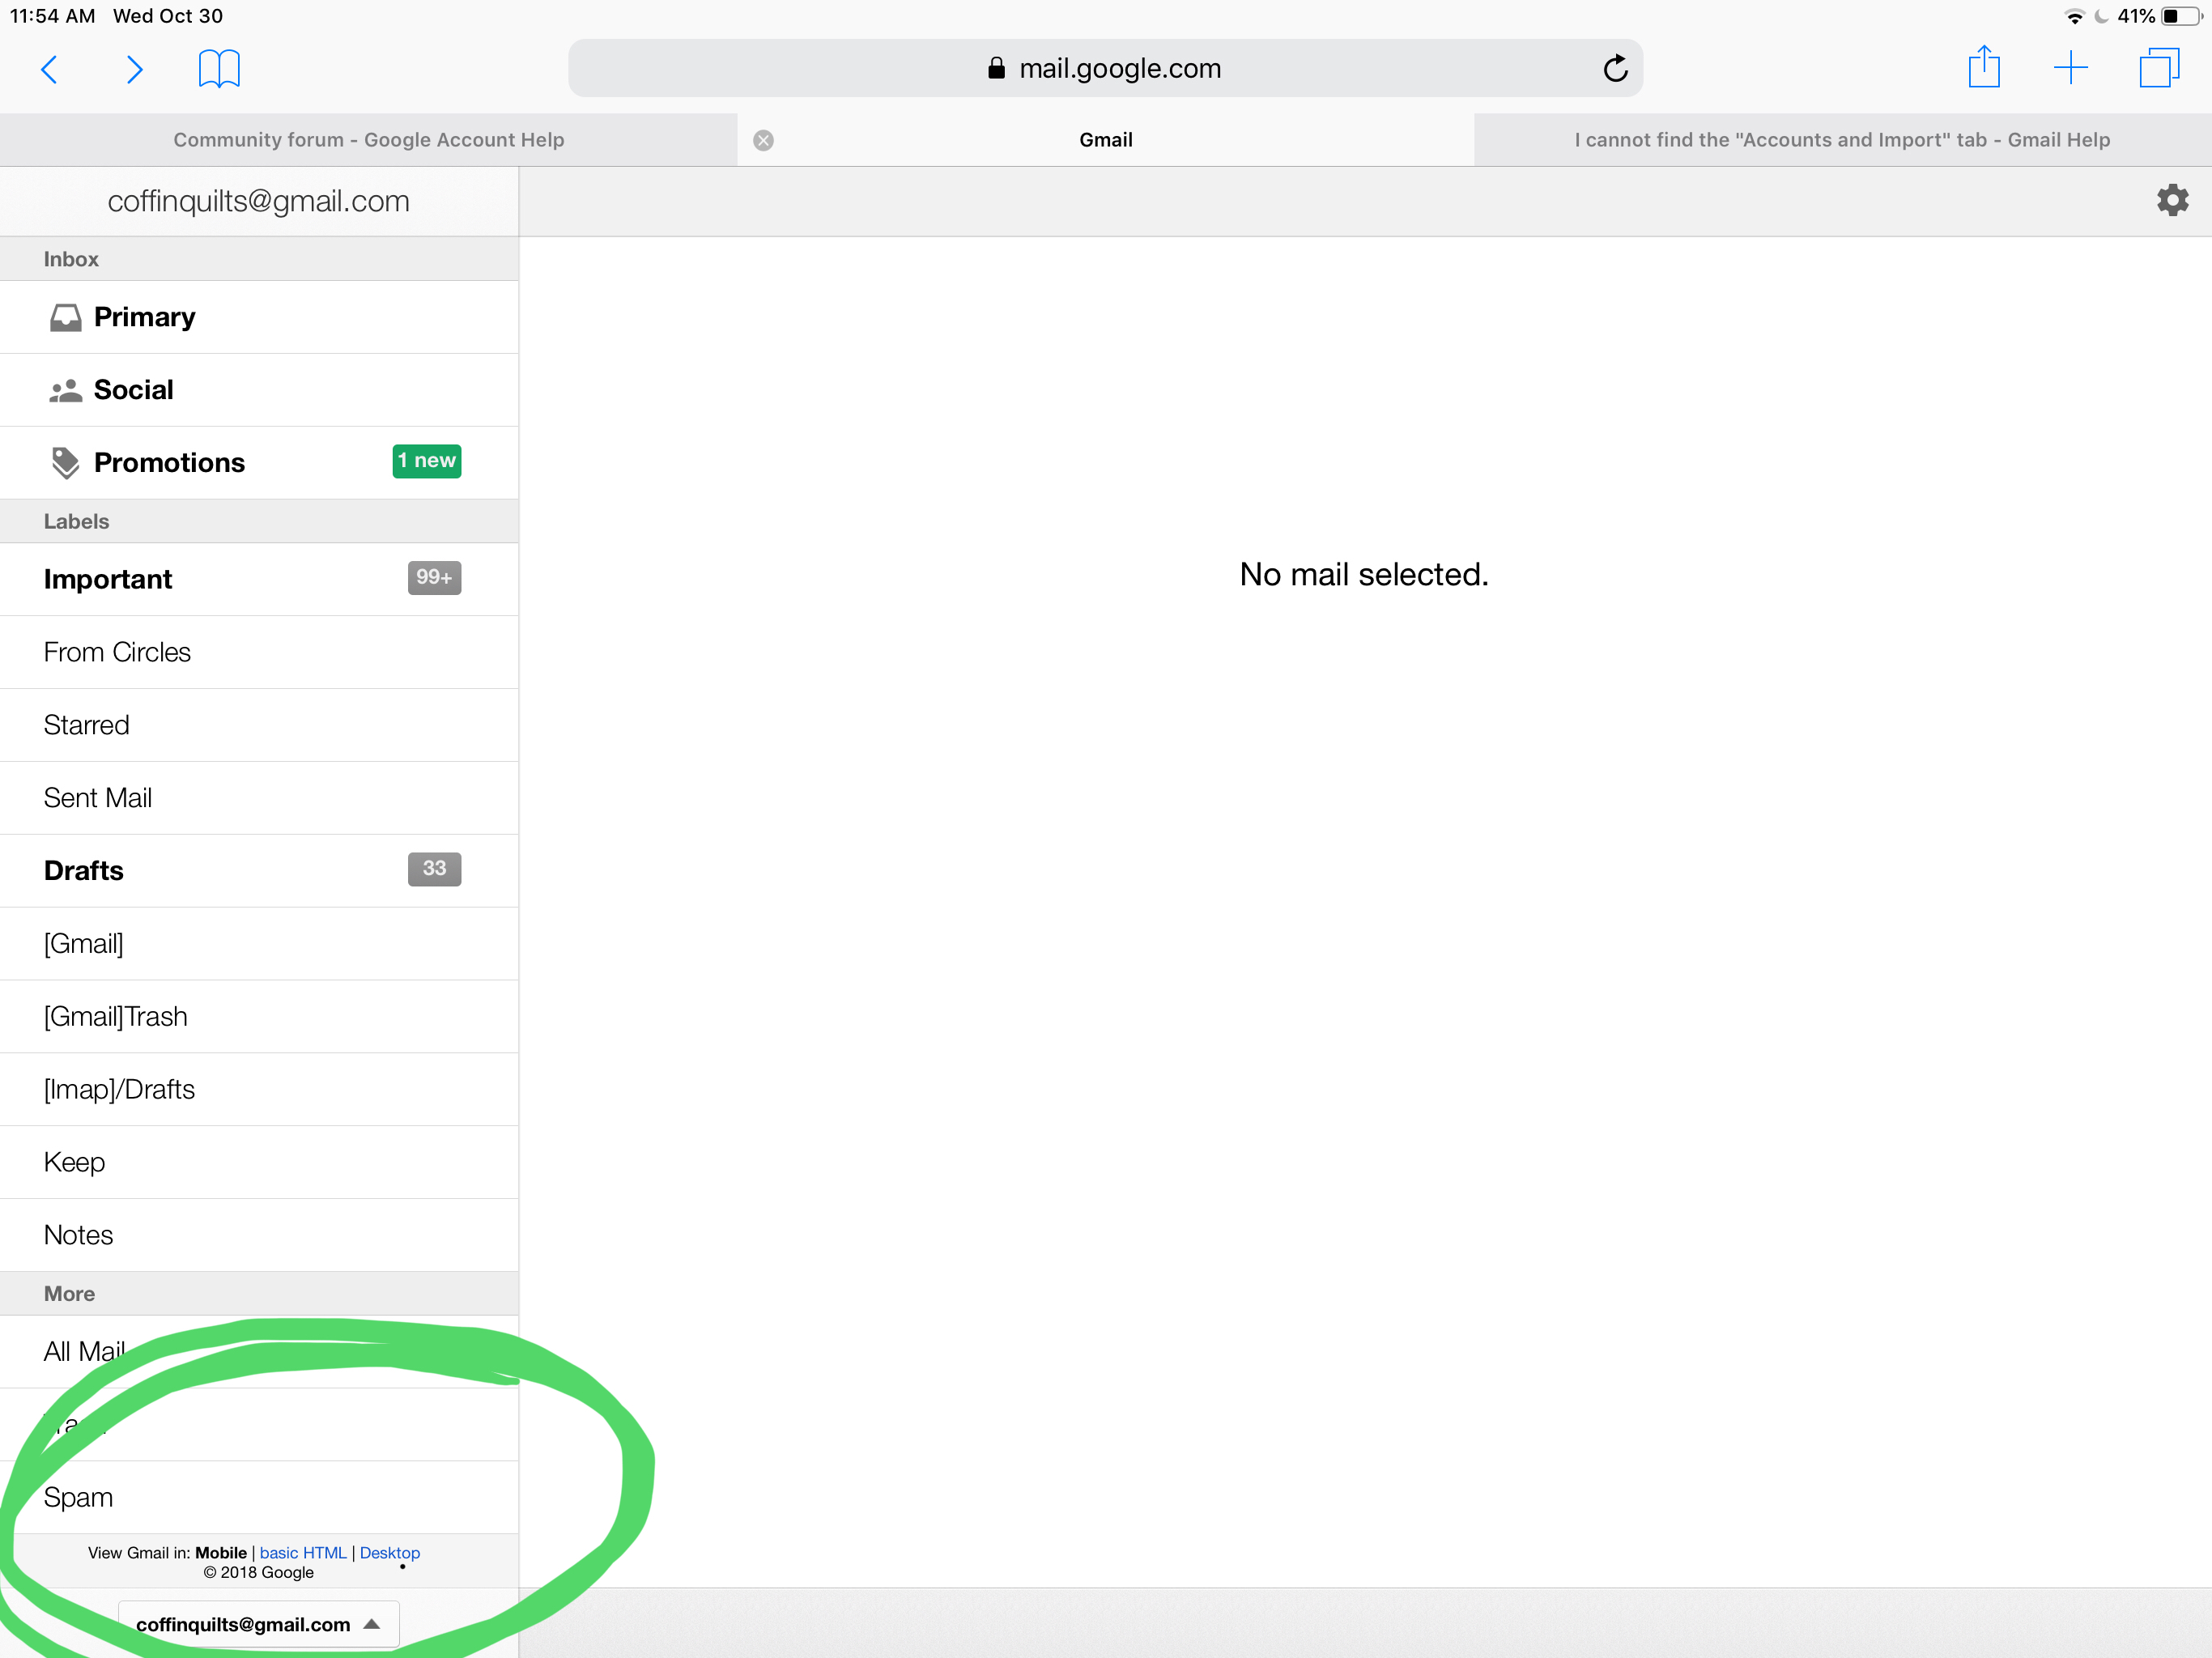
Task: Show all open tabs with the tabs icon
Action: 2160,67
